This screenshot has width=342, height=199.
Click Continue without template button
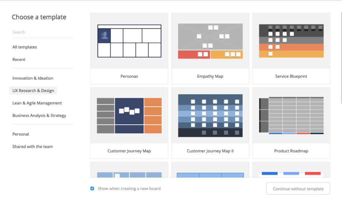(298, 189)
